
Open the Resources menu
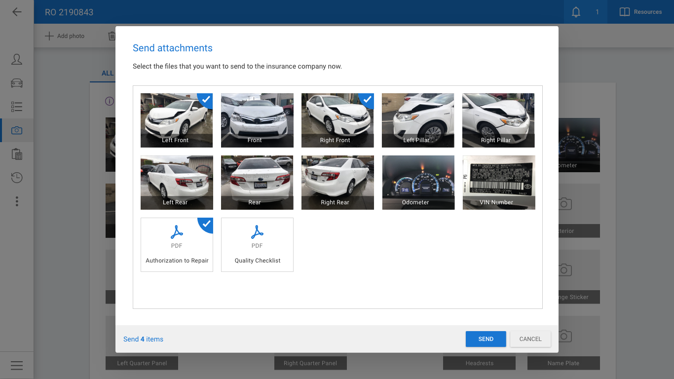point(640,12)
